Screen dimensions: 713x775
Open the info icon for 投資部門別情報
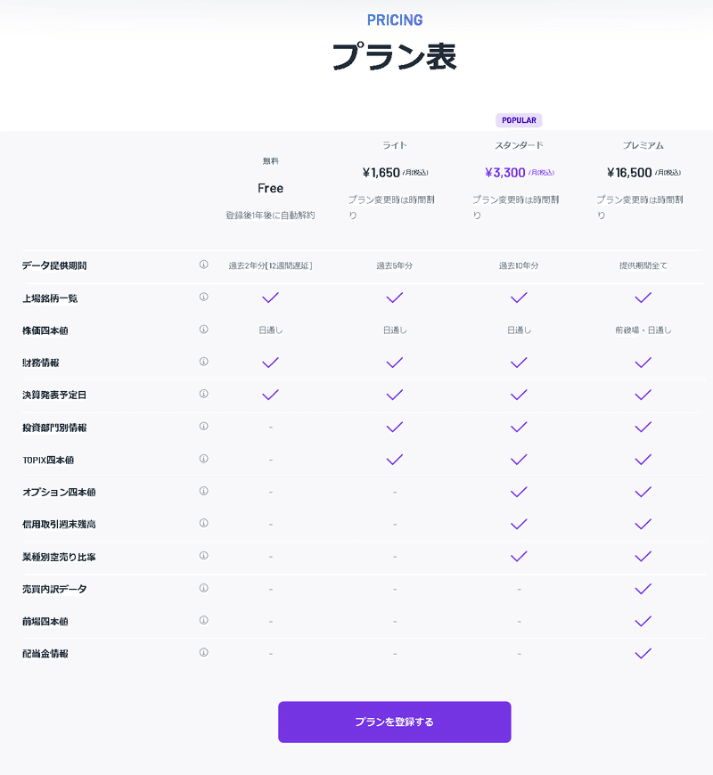[x=205, y=427]
